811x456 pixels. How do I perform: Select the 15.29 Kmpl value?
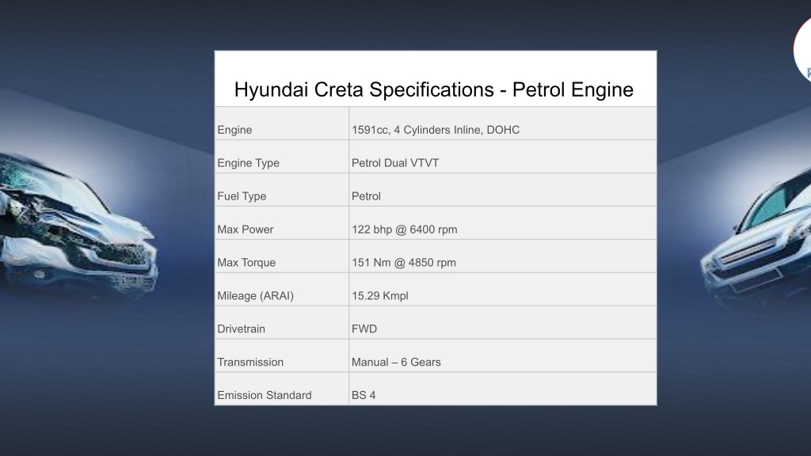(x=380, y=296)
